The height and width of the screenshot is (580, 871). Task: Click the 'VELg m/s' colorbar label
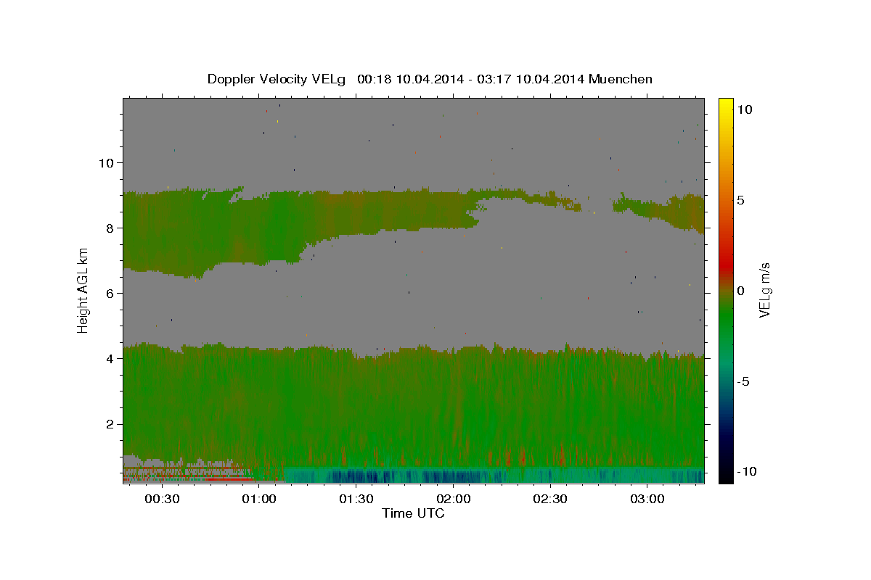[x=764, y=290]
